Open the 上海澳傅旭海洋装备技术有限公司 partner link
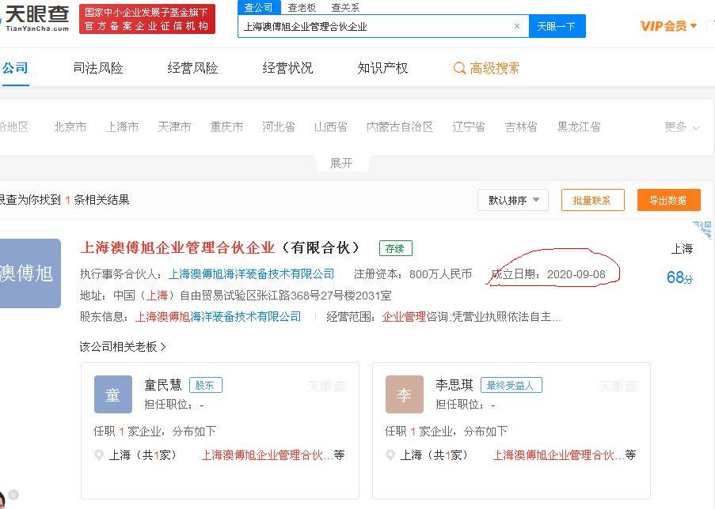715x509 pixels. click(x=251, y=274)
